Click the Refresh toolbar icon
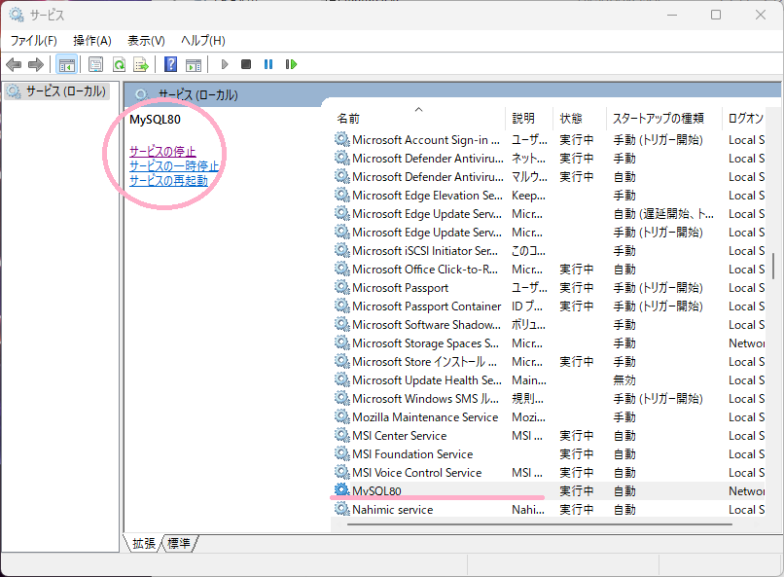Viewport: 784px width, 577px height. pos(119,64)
